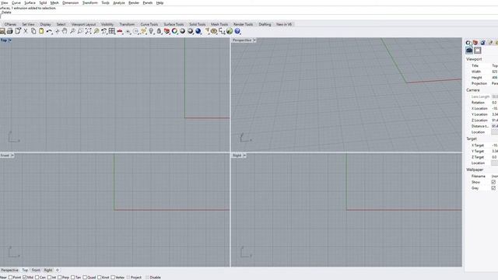Viewport: 498px width, 280px height.
Task: Select the Front viewport tab at bottom
Action: (36, 270)
